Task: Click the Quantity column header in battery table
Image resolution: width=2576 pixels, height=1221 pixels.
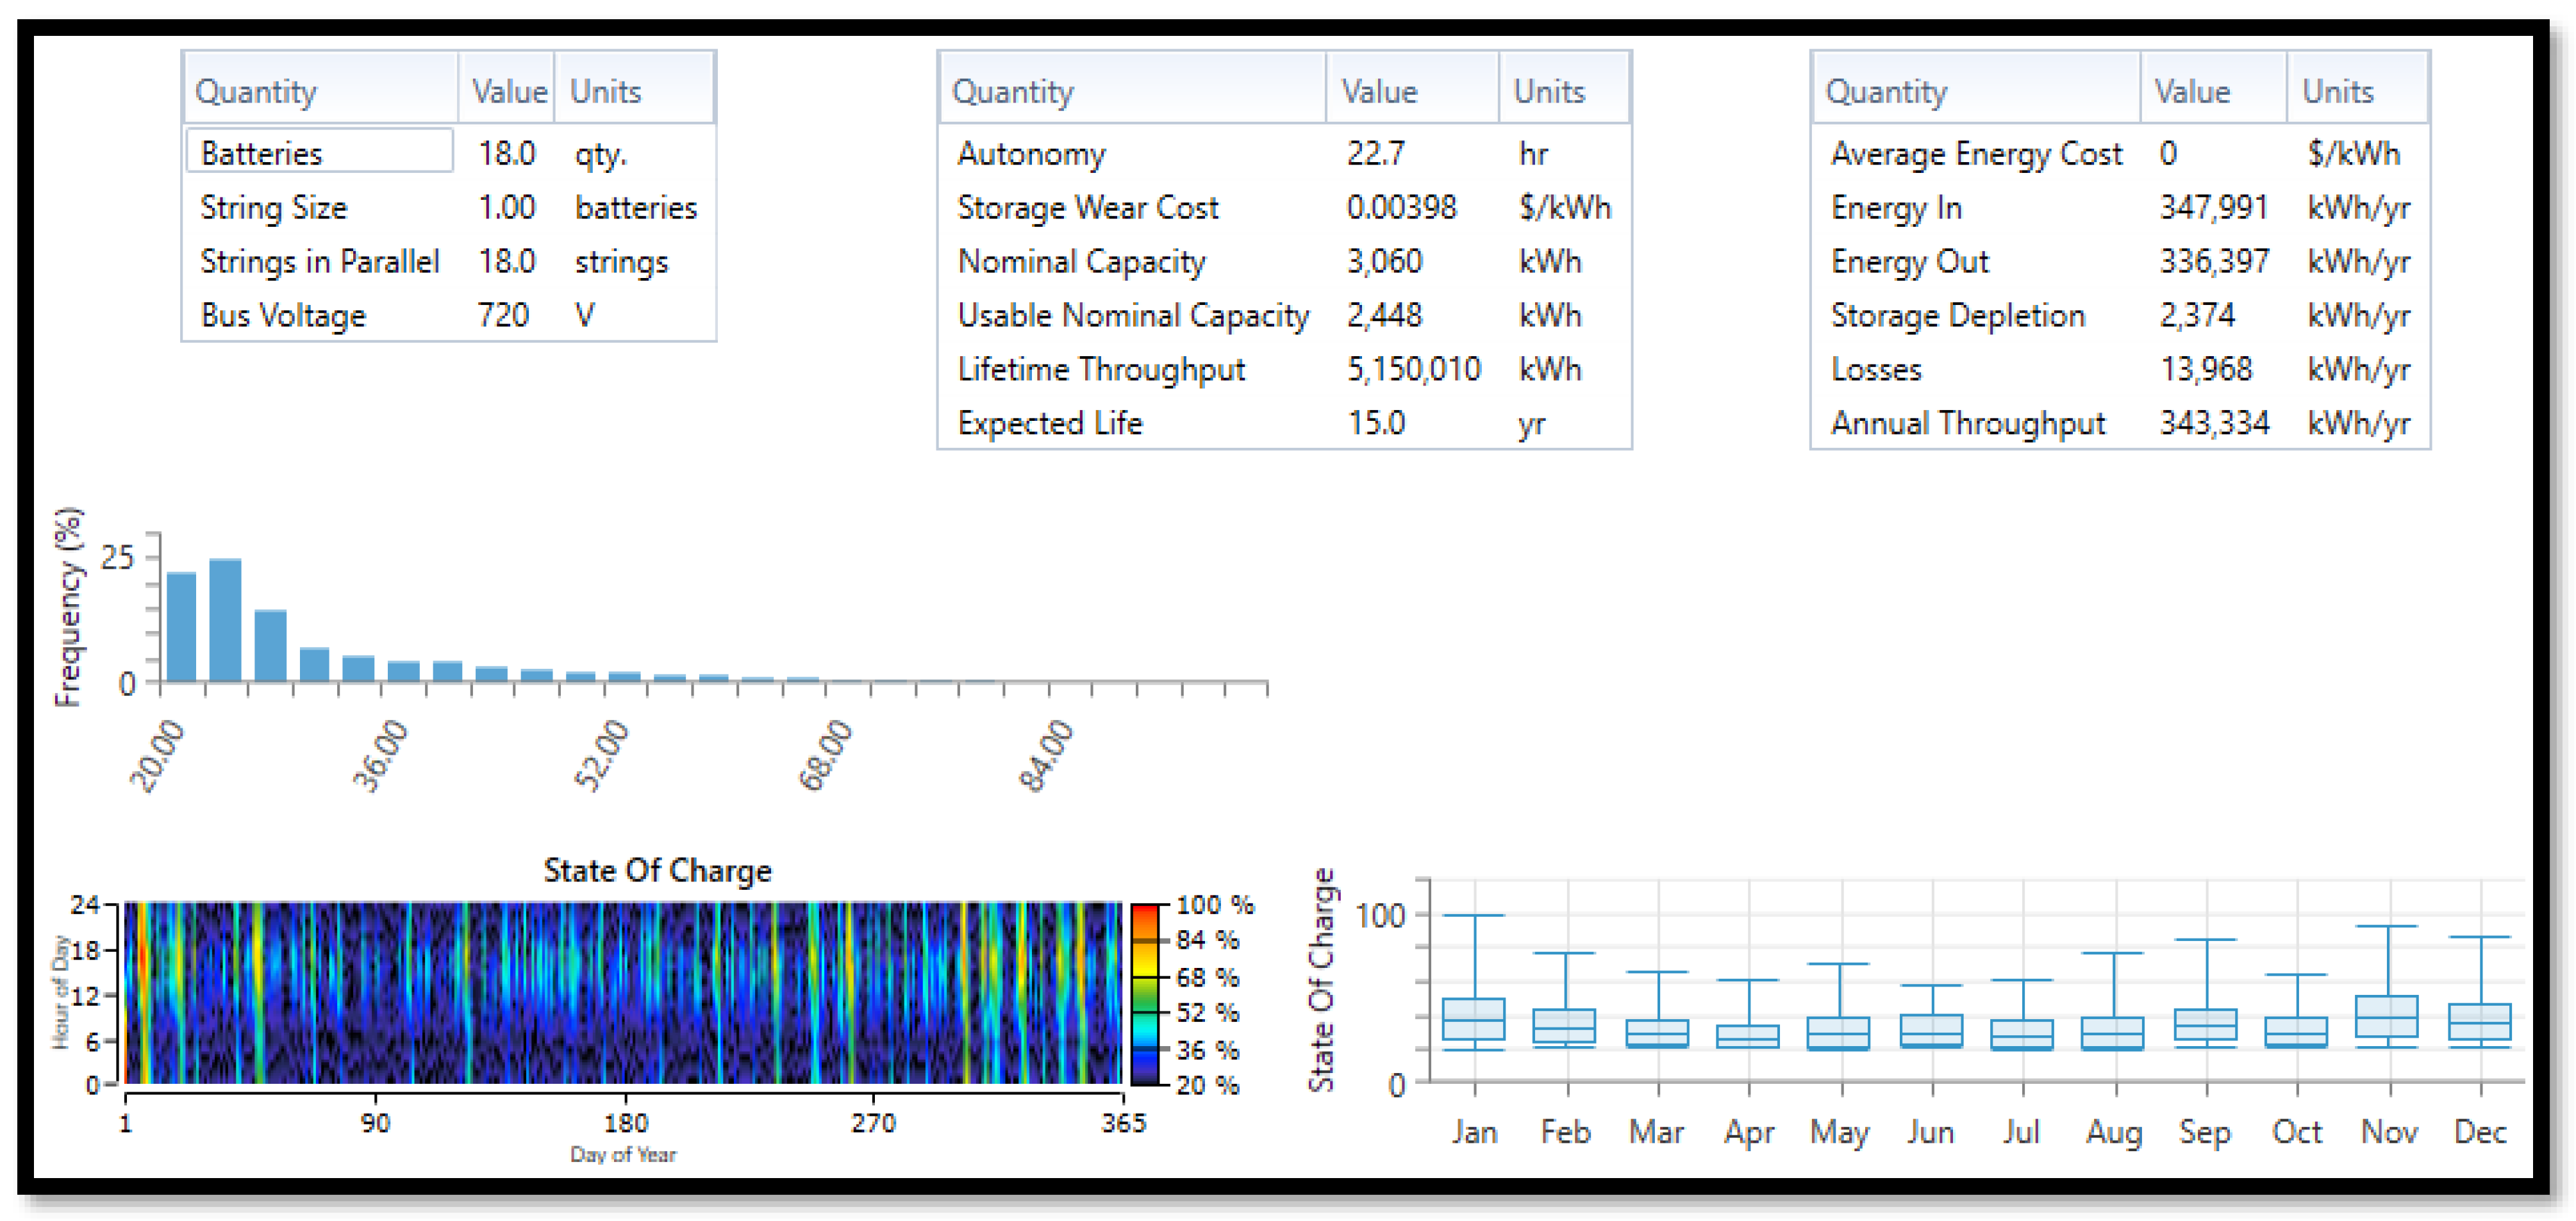Action: [x=256, y=92]
